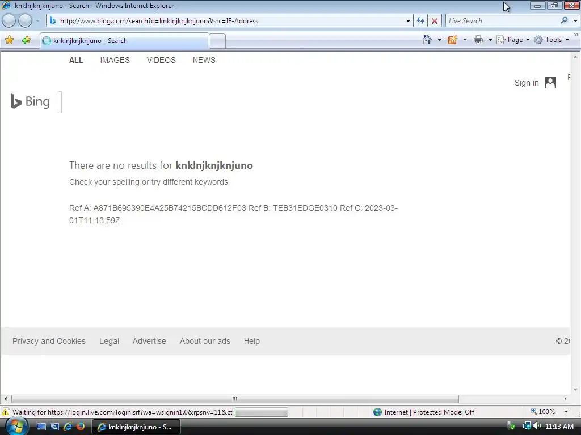Viewport: 581px width, 435px height.
Task: Click the Ref A error reference text
Action: coord(233,214)
